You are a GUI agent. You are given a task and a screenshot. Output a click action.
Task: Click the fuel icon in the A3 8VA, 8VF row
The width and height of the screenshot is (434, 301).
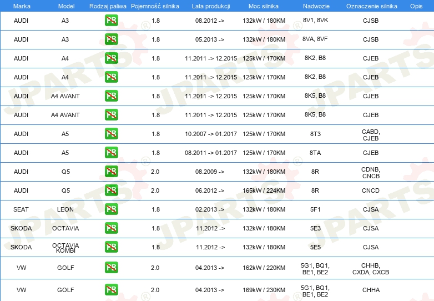(x=111, y=39)
